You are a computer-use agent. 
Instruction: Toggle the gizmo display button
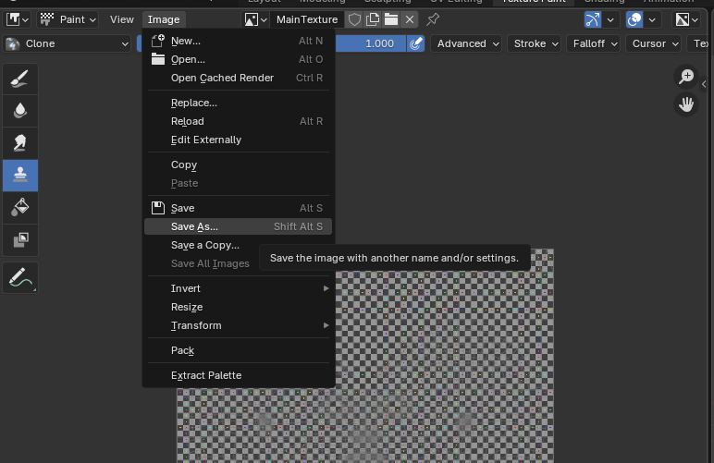click(x=593, y=19)
